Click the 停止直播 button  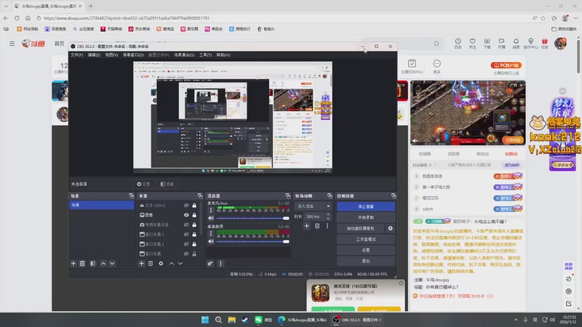(x=366, y=206)
